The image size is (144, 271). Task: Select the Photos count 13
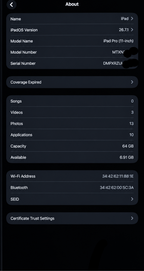[131, 124]
